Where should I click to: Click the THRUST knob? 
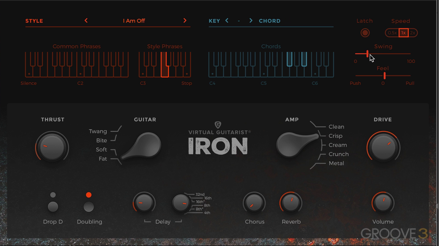(x=52, y=147)
